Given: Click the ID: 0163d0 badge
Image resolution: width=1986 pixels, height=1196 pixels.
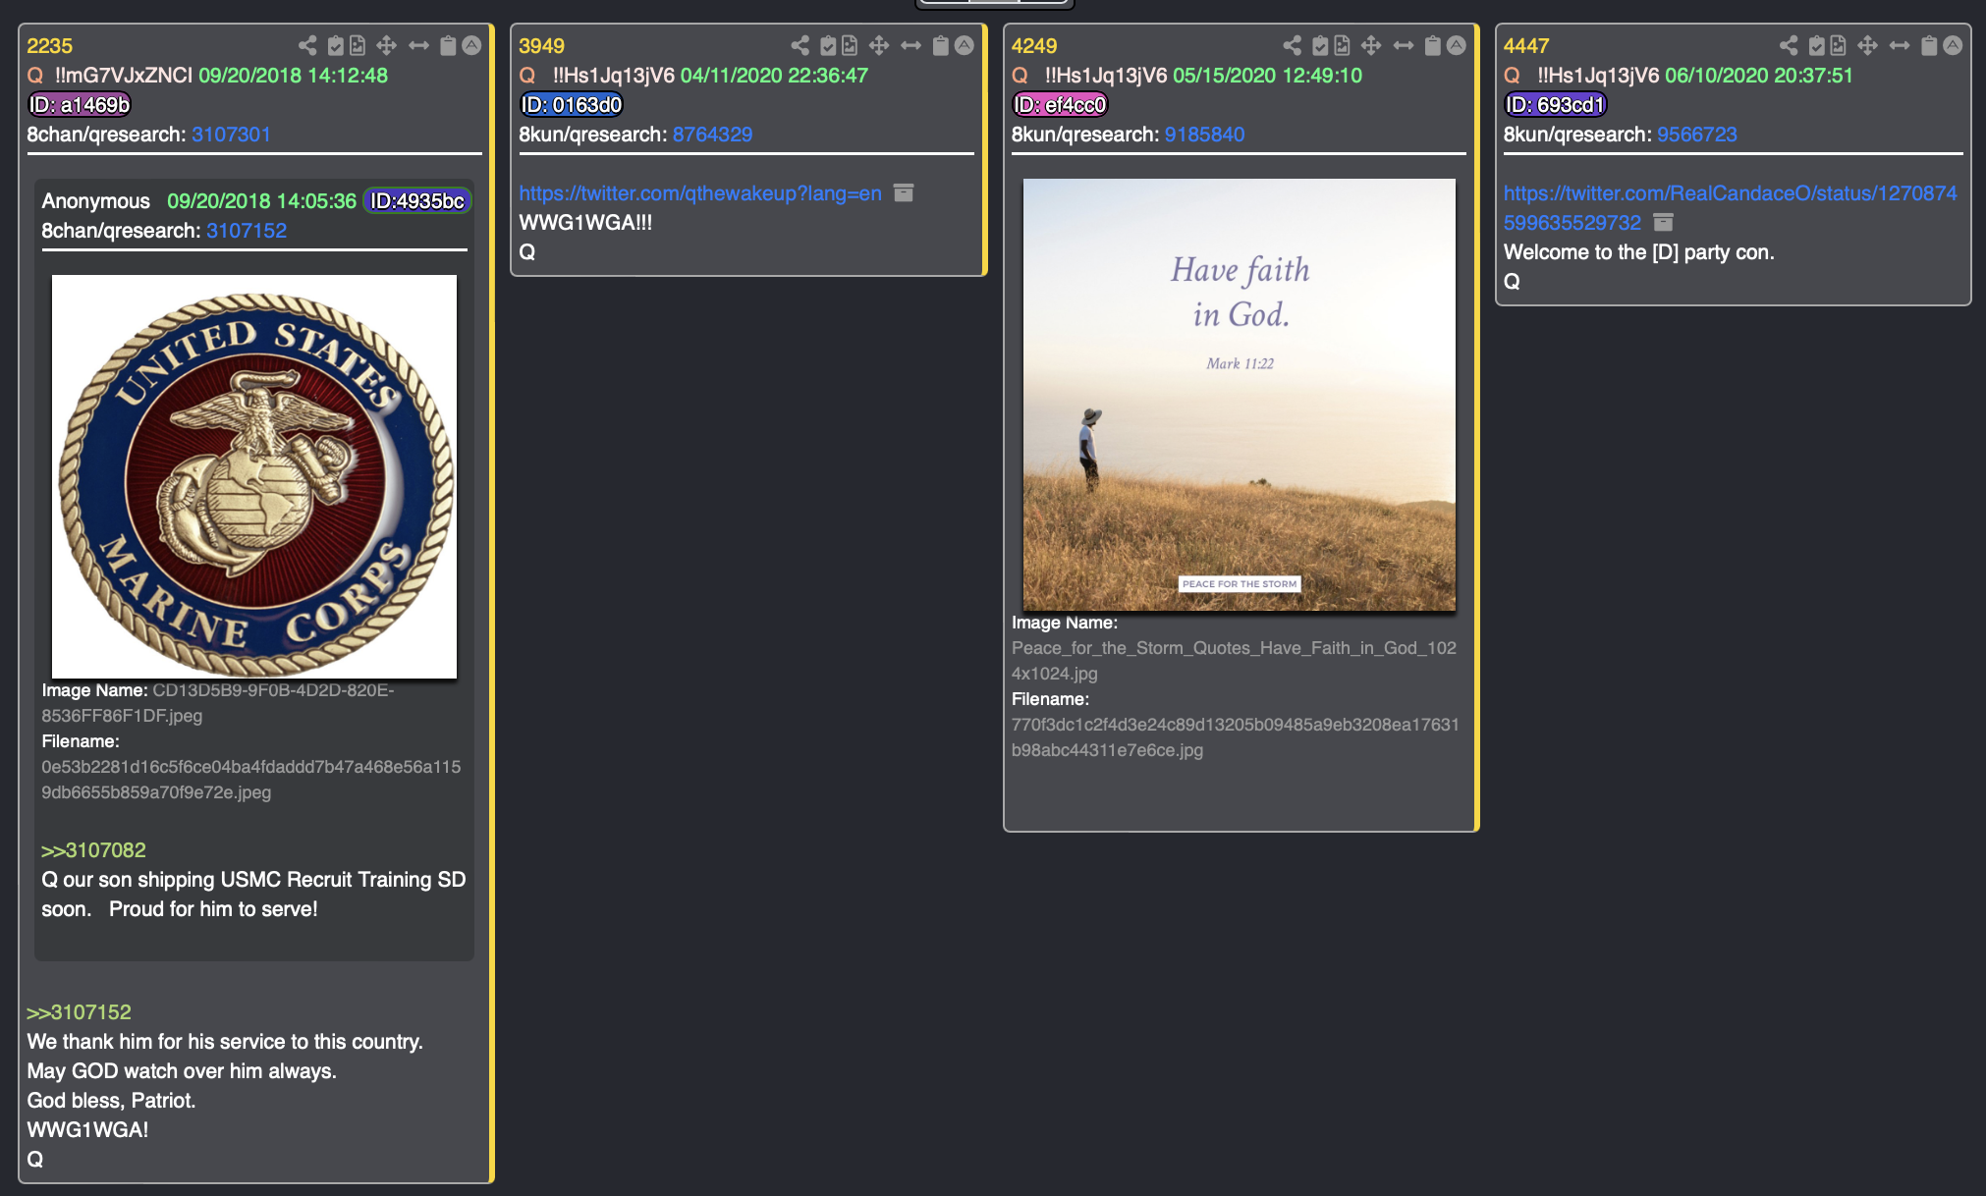Looking at the screenshot, I should (x=572, y=105).
